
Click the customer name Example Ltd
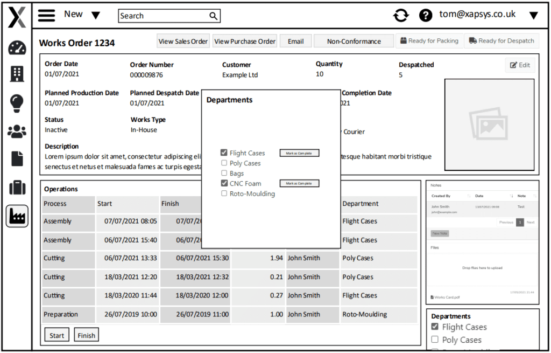pyautogui.click(x=240, y=75)
